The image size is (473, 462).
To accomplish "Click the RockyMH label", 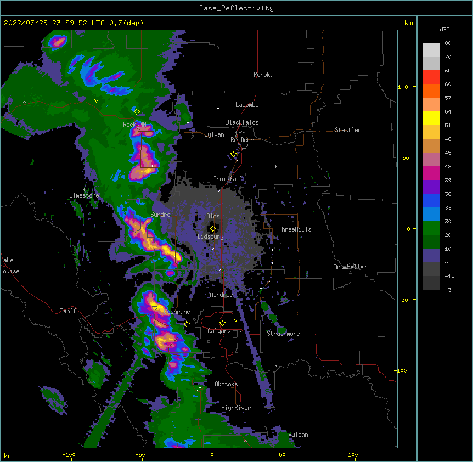I will tap(134, 124).
